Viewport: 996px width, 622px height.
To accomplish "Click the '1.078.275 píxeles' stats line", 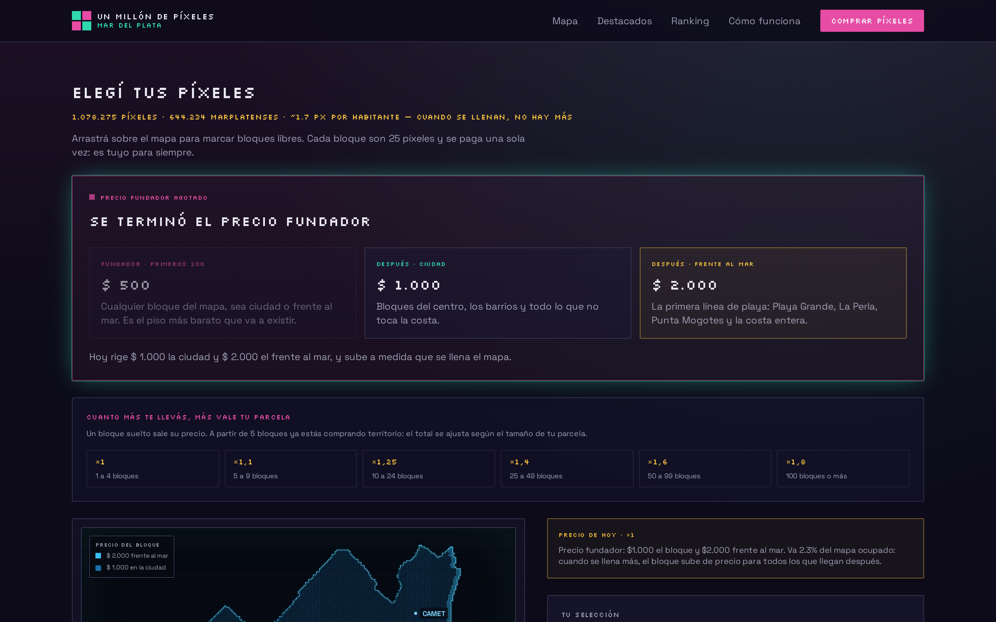I will tap(322, 117).
